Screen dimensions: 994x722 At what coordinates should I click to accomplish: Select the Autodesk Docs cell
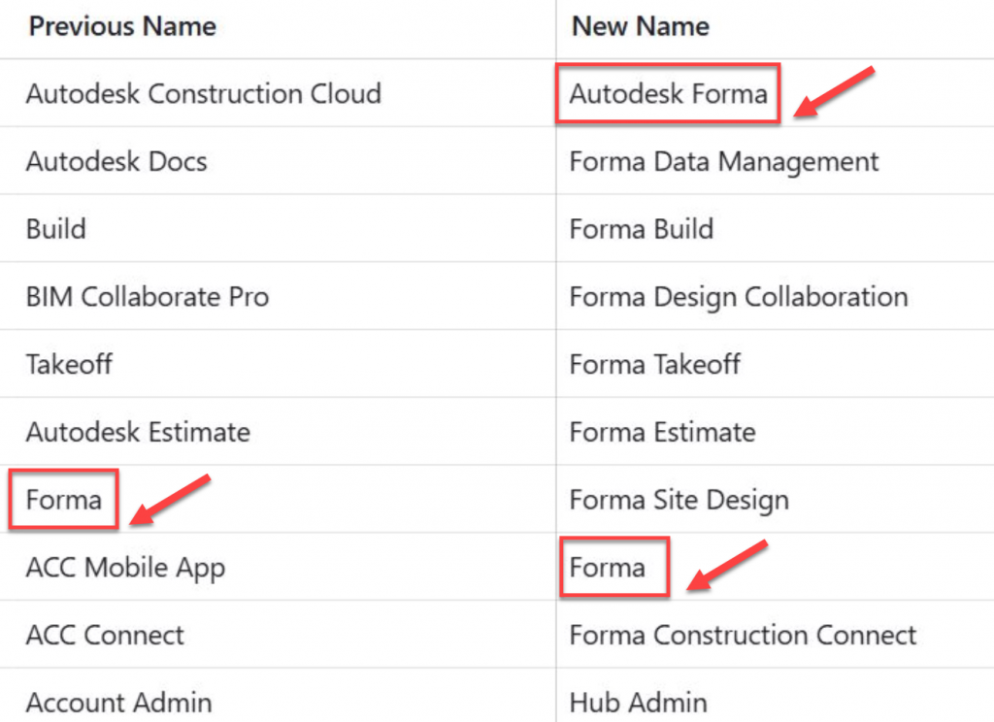116,161
